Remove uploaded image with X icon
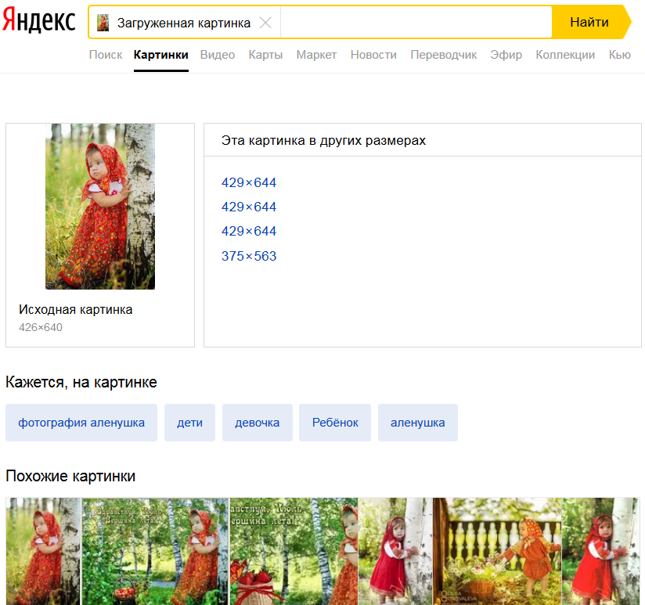 (x=265, y=23)
